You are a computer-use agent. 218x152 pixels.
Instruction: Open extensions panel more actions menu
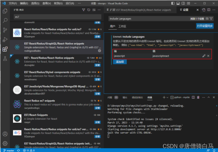click(99, 10)
